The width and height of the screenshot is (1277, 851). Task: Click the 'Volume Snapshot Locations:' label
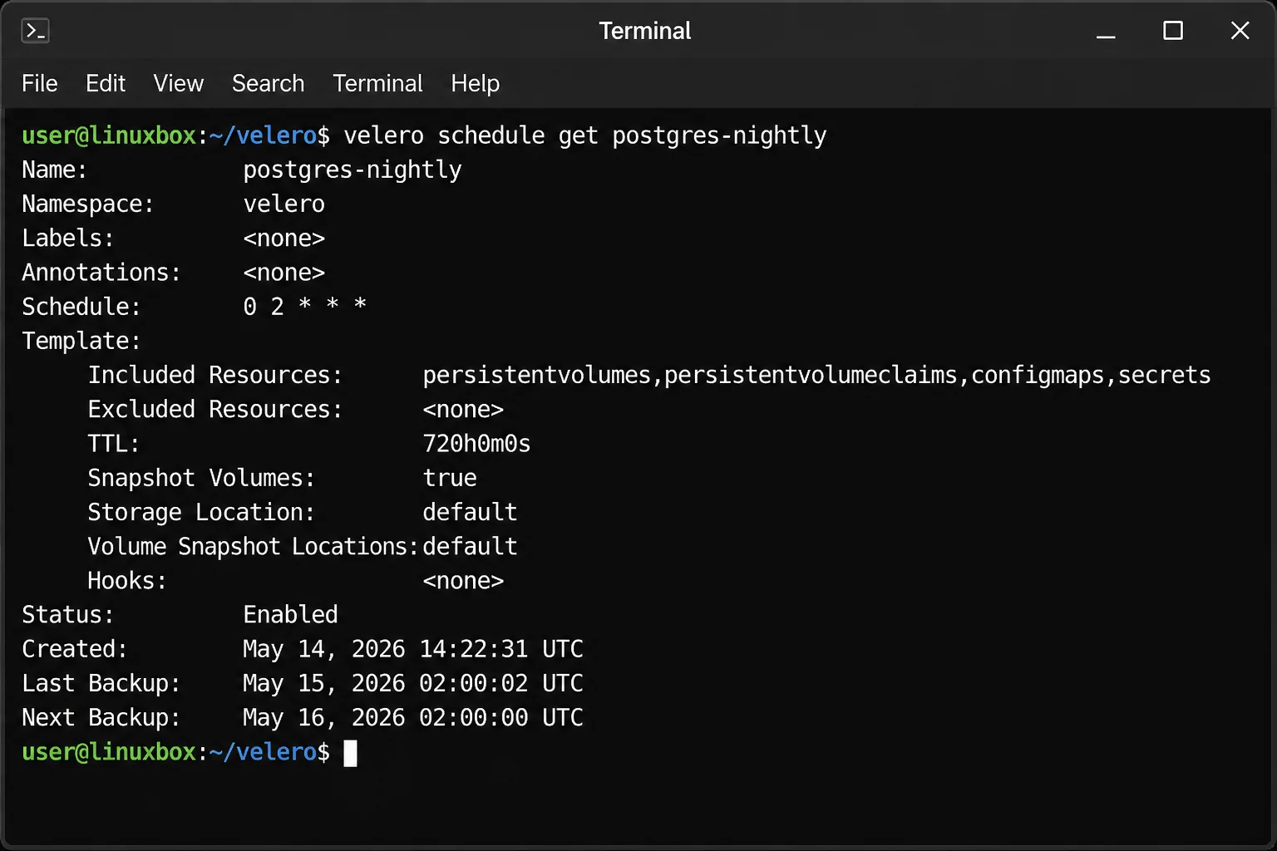pos(254,546)
